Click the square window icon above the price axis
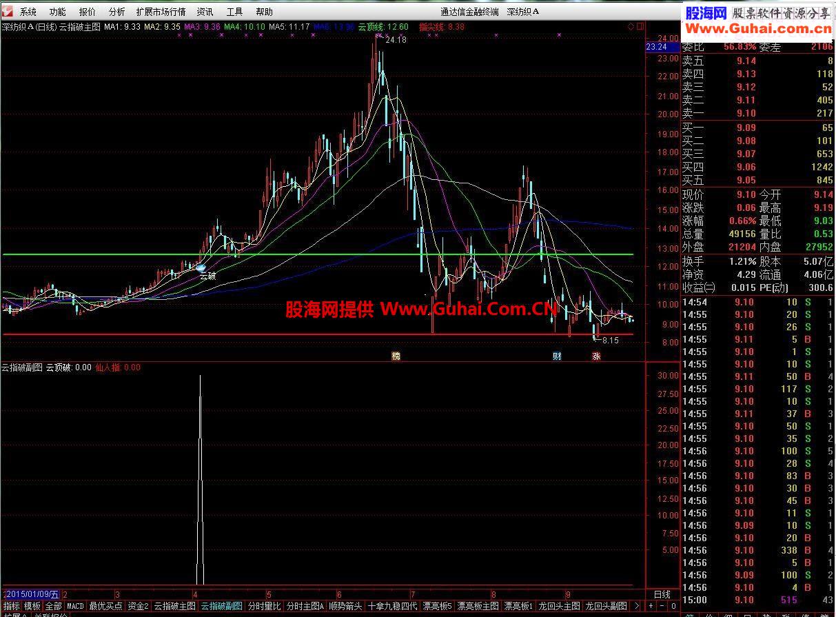The width and height of the screenshot is (836, 617). tap(640, 27)
